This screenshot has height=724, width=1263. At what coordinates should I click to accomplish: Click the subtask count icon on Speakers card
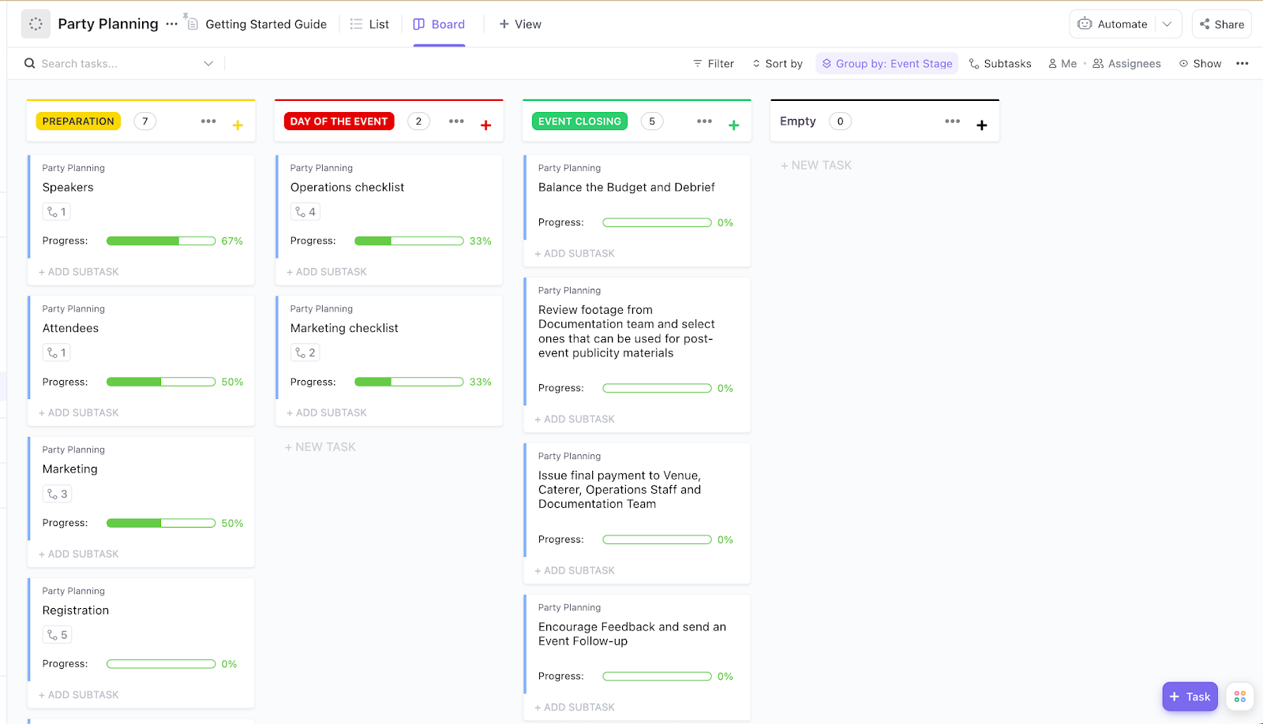[x=57, y=212]
